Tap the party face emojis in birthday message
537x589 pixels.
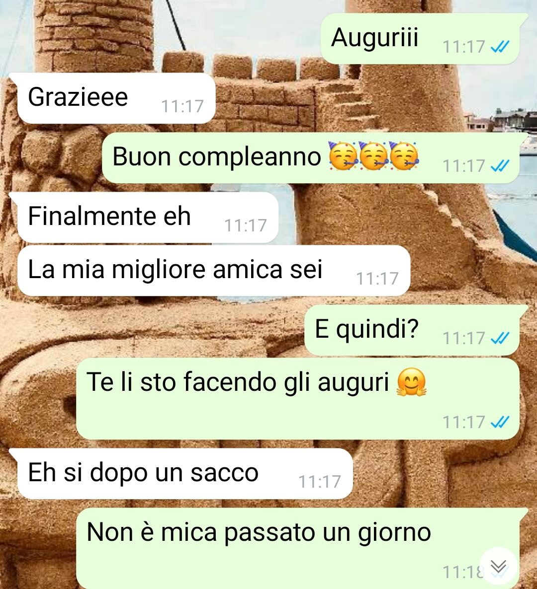373,156
